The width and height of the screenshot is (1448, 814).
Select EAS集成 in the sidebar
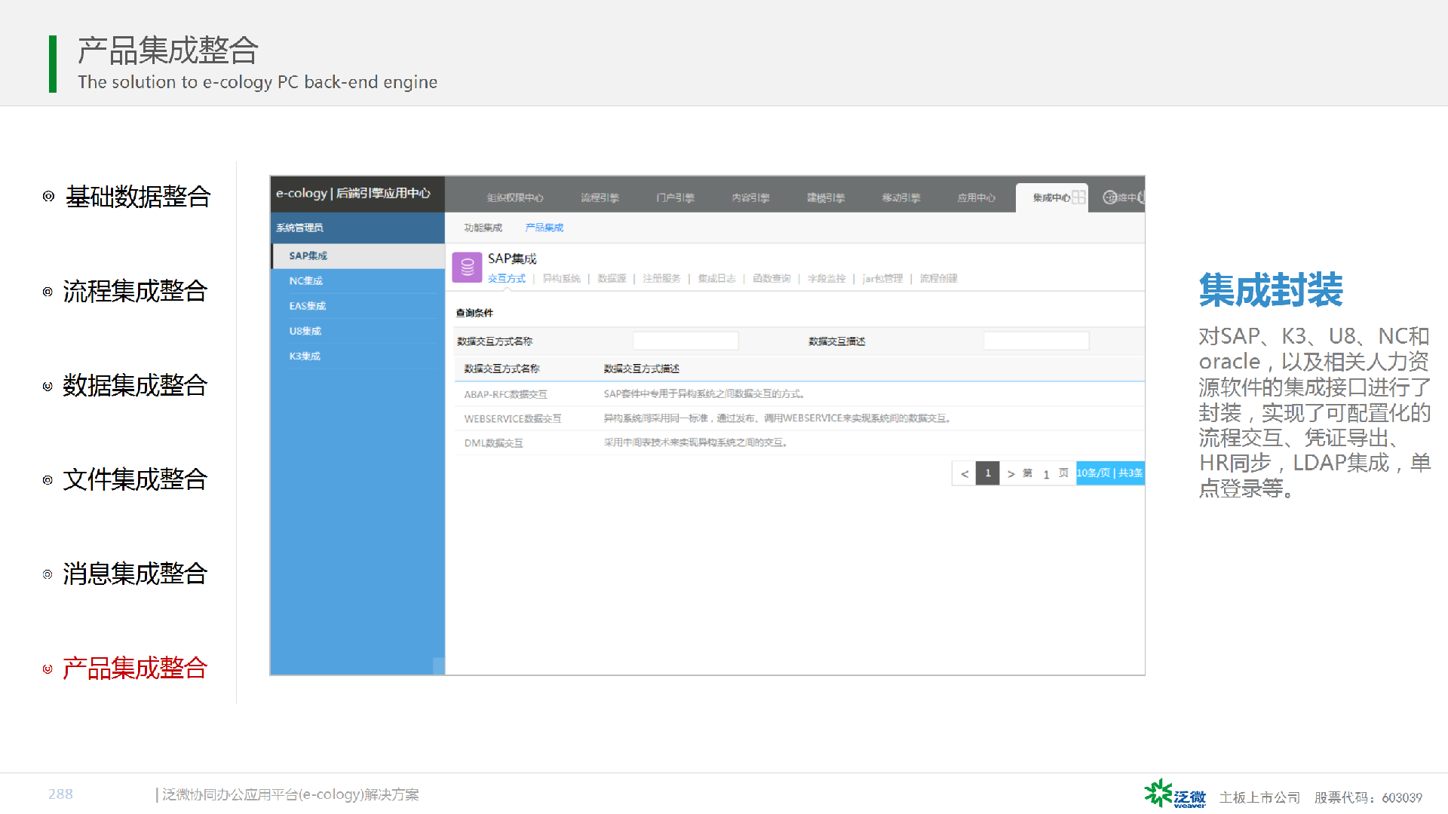[x=358, y=306]
